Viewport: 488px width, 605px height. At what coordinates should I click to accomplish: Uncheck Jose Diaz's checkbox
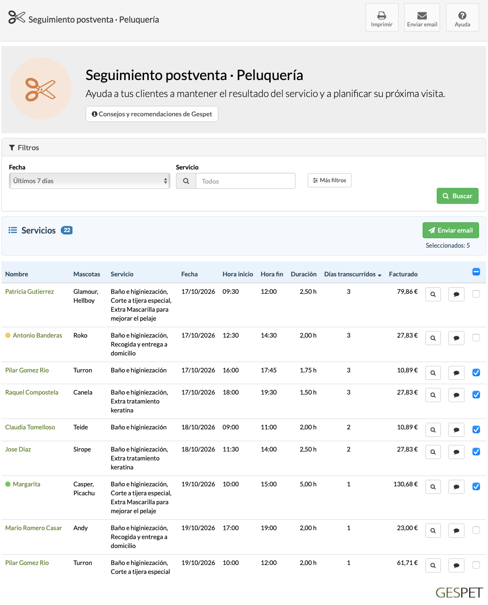coord(476,452)
